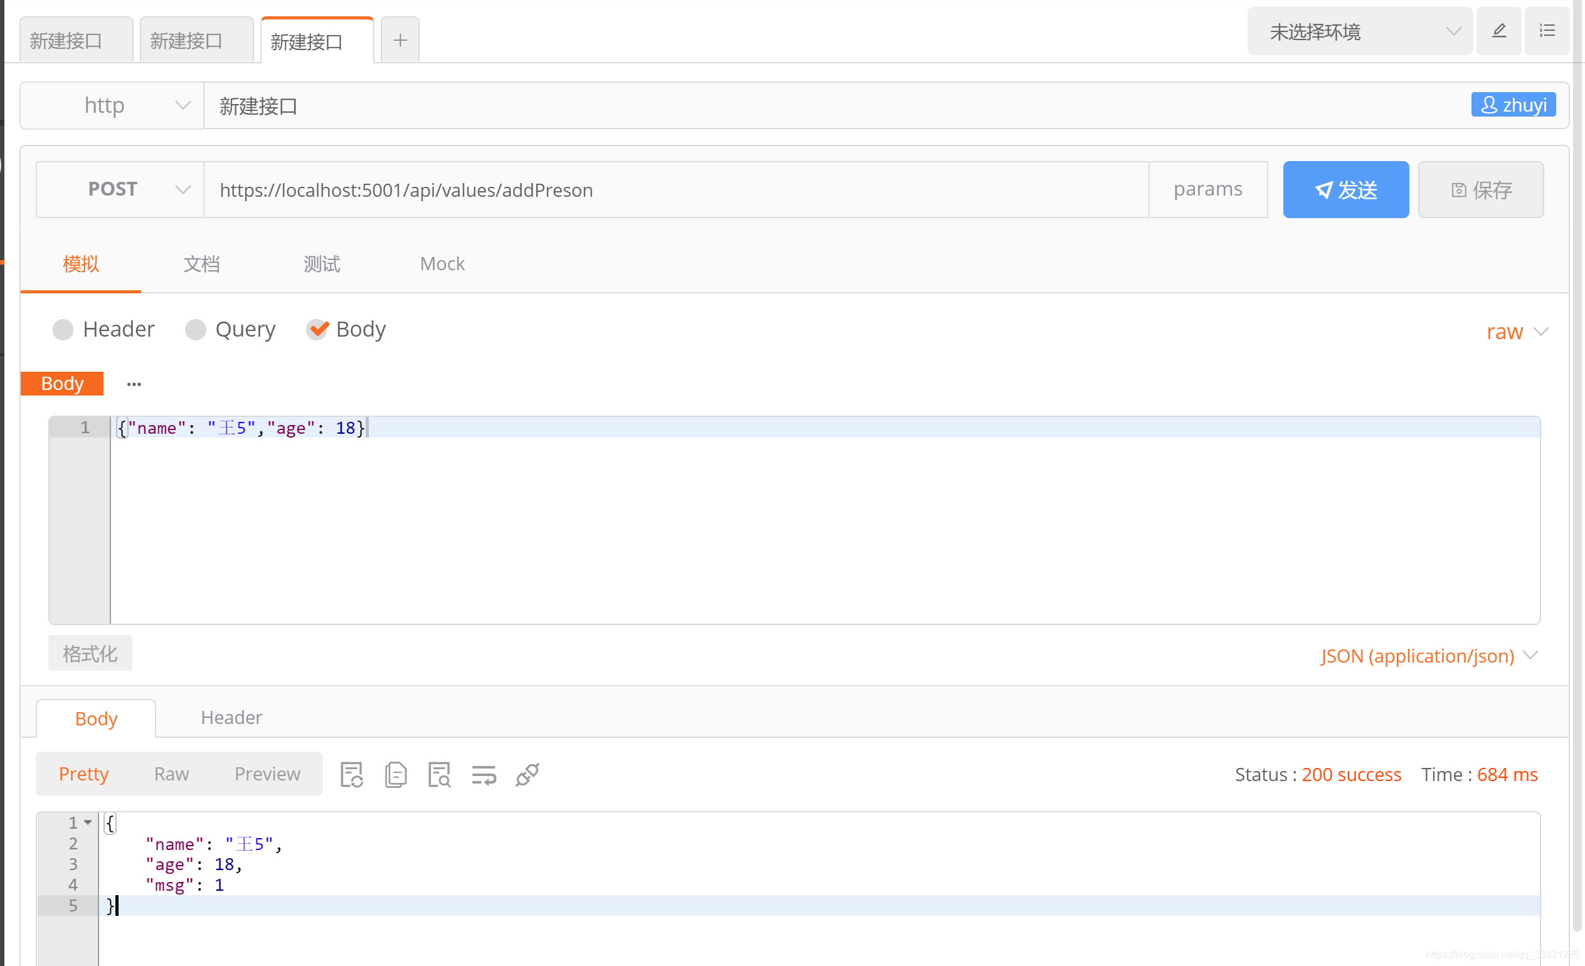Image resolution: width=1585 pixels, height=966 pixels.
Task: Toggle word wrap icon in response toolbar
Action: click(x=484, y=774)
